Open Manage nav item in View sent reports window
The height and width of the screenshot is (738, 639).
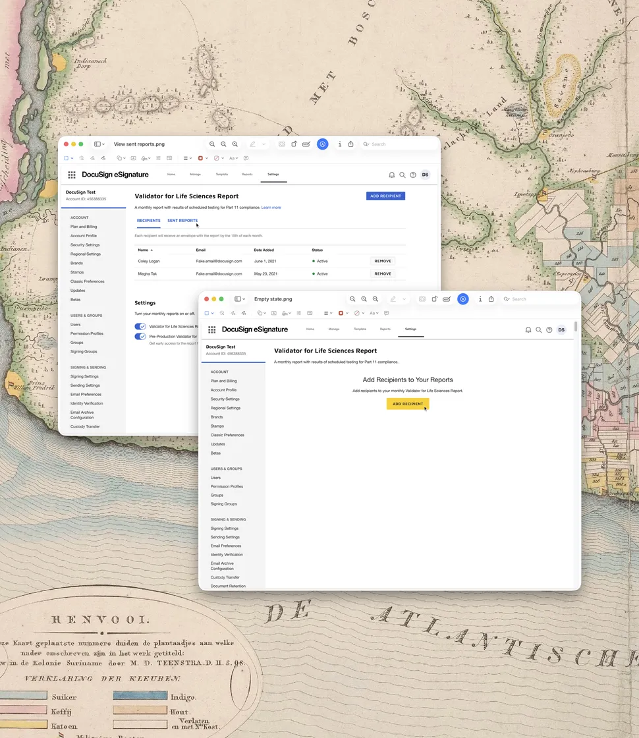point(195,174)
